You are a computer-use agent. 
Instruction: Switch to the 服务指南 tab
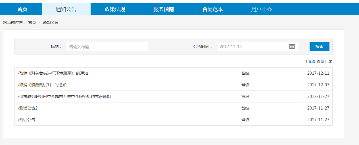164,9
